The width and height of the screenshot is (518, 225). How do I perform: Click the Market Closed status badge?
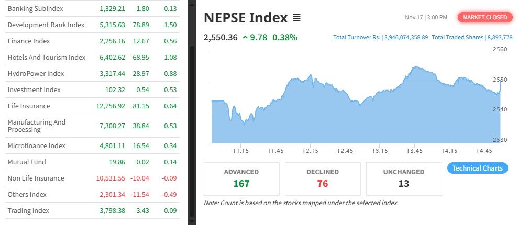tap(484, 17)
